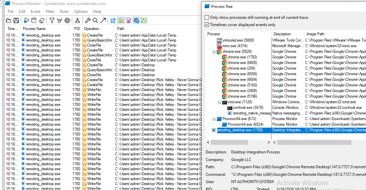
Task: Click the vmtoolsd.exe VMware icon in tree
Action: coord(219,40)
